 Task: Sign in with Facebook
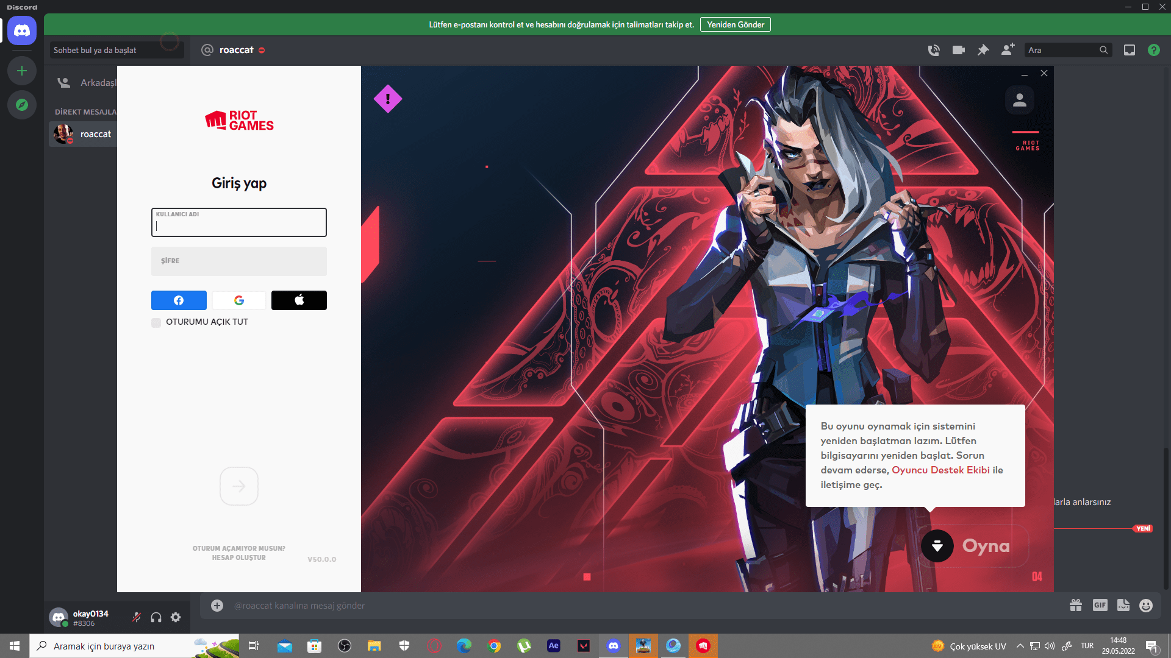179,300
